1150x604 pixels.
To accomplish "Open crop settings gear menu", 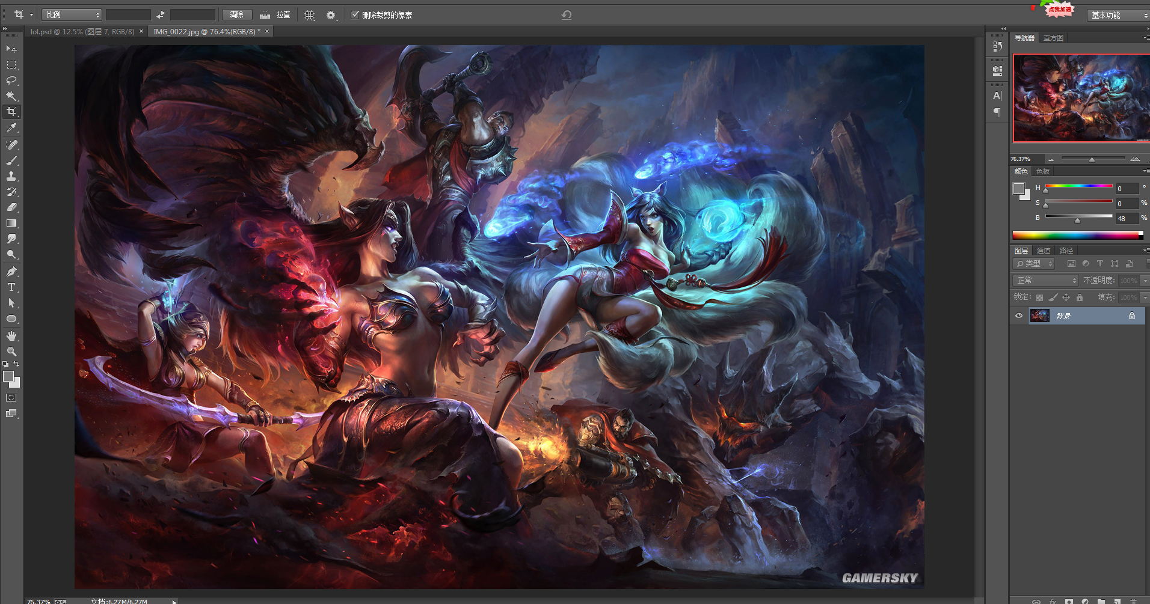I will (331, 15).
